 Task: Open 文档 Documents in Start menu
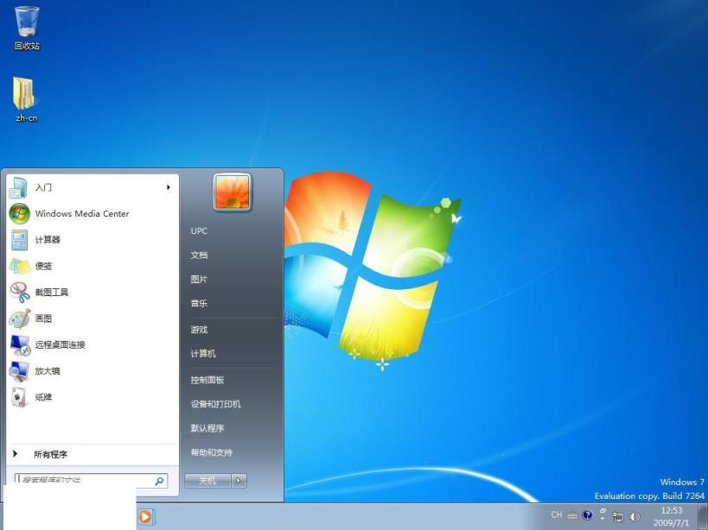coord(199,256)
